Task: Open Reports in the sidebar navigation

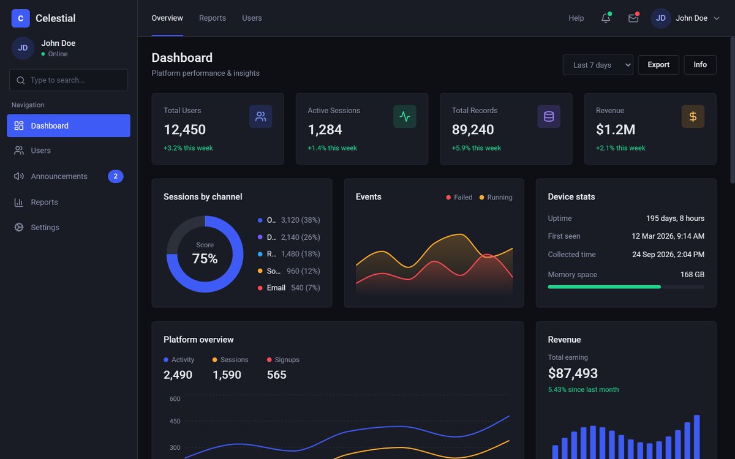Action: coord(69,202)
